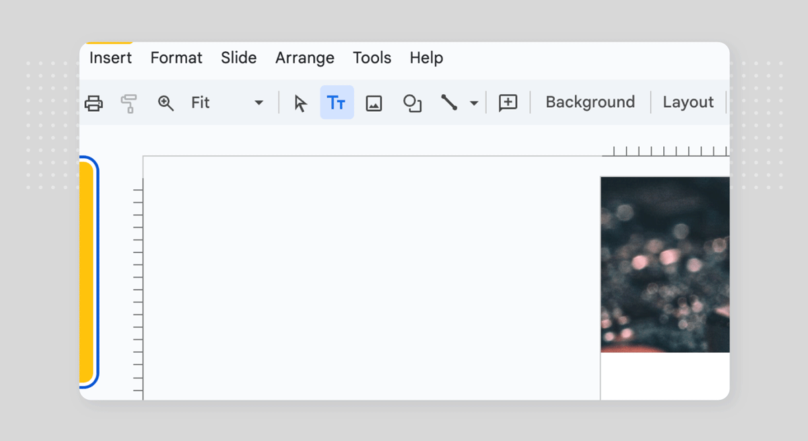808x441 pixels.
Task: Select the bokeh photo on the slide
Action: pos(665,265)
